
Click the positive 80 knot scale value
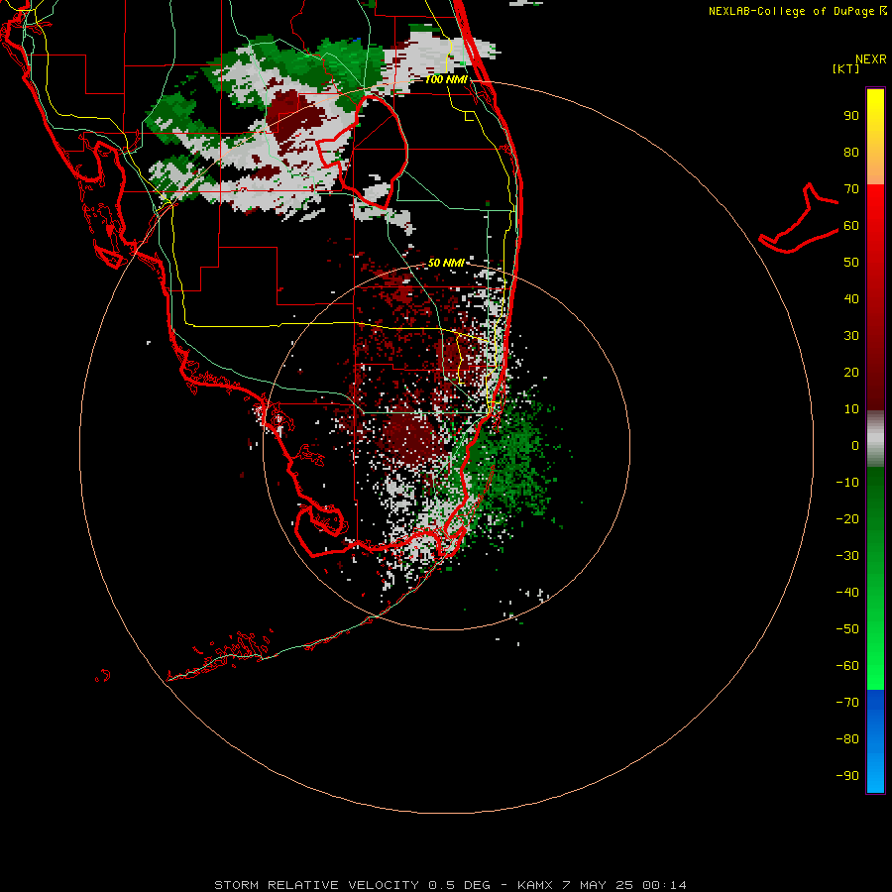pyautogui.click(x=851, y=152)
